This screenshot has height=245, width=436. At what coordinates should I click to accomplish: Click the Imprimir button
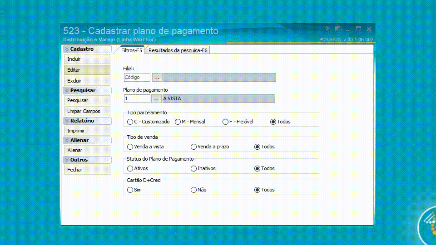[x=87, y=131]
